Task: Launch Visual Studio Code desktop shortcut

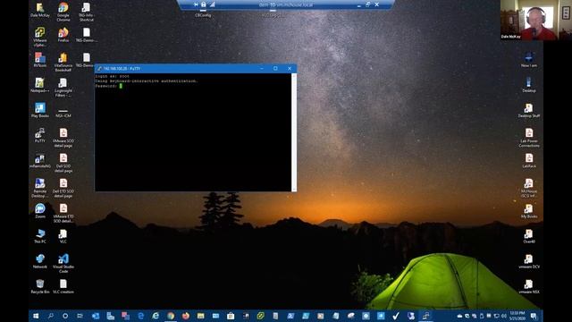Action: tap(63, 263)
